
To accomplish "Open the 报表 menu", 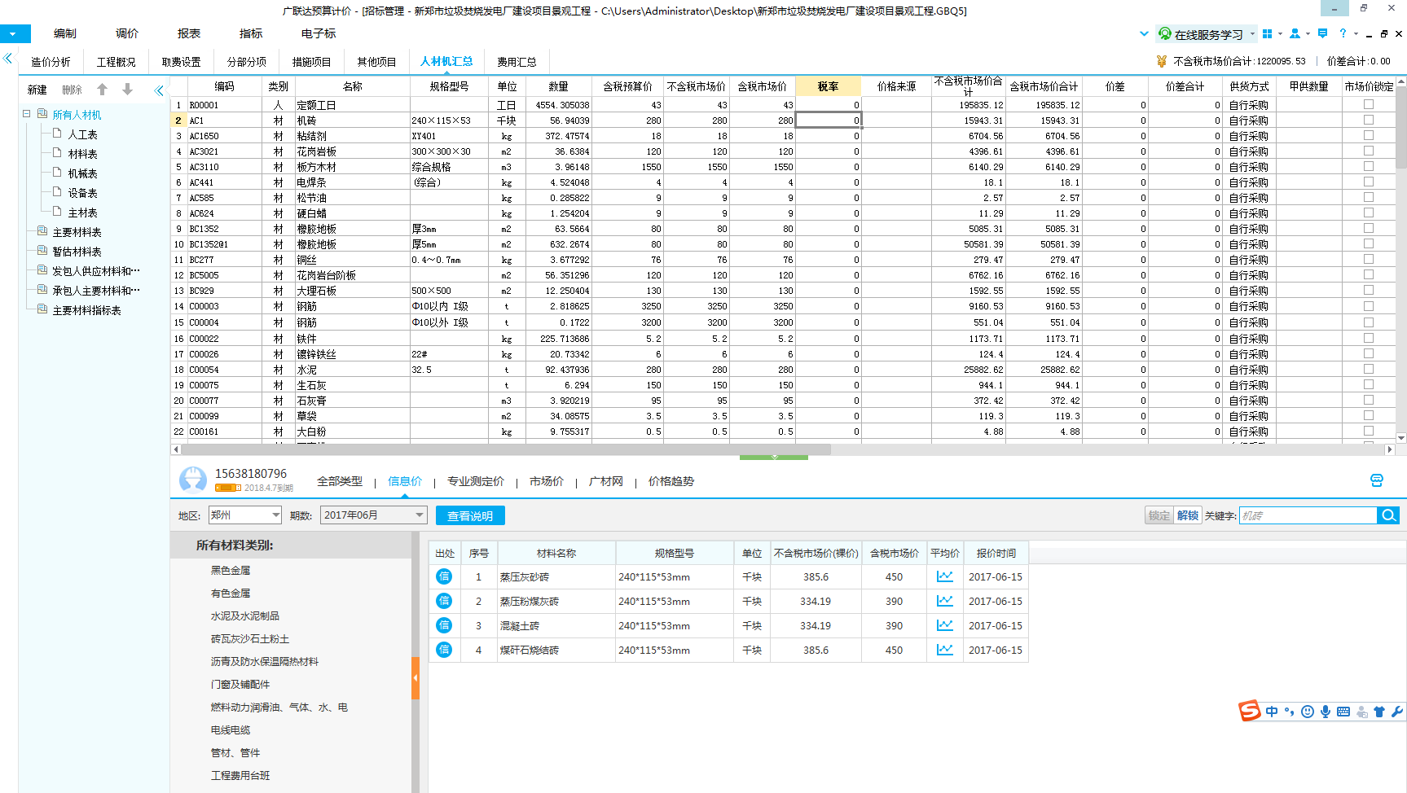I will pos(189,33).
